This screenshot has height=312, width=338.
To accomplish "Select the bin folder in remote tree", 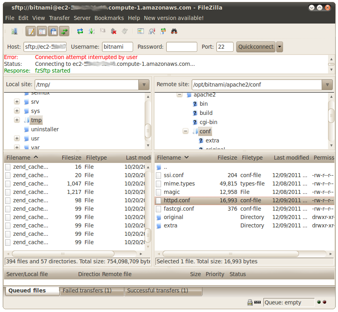I will pos(204,104).
